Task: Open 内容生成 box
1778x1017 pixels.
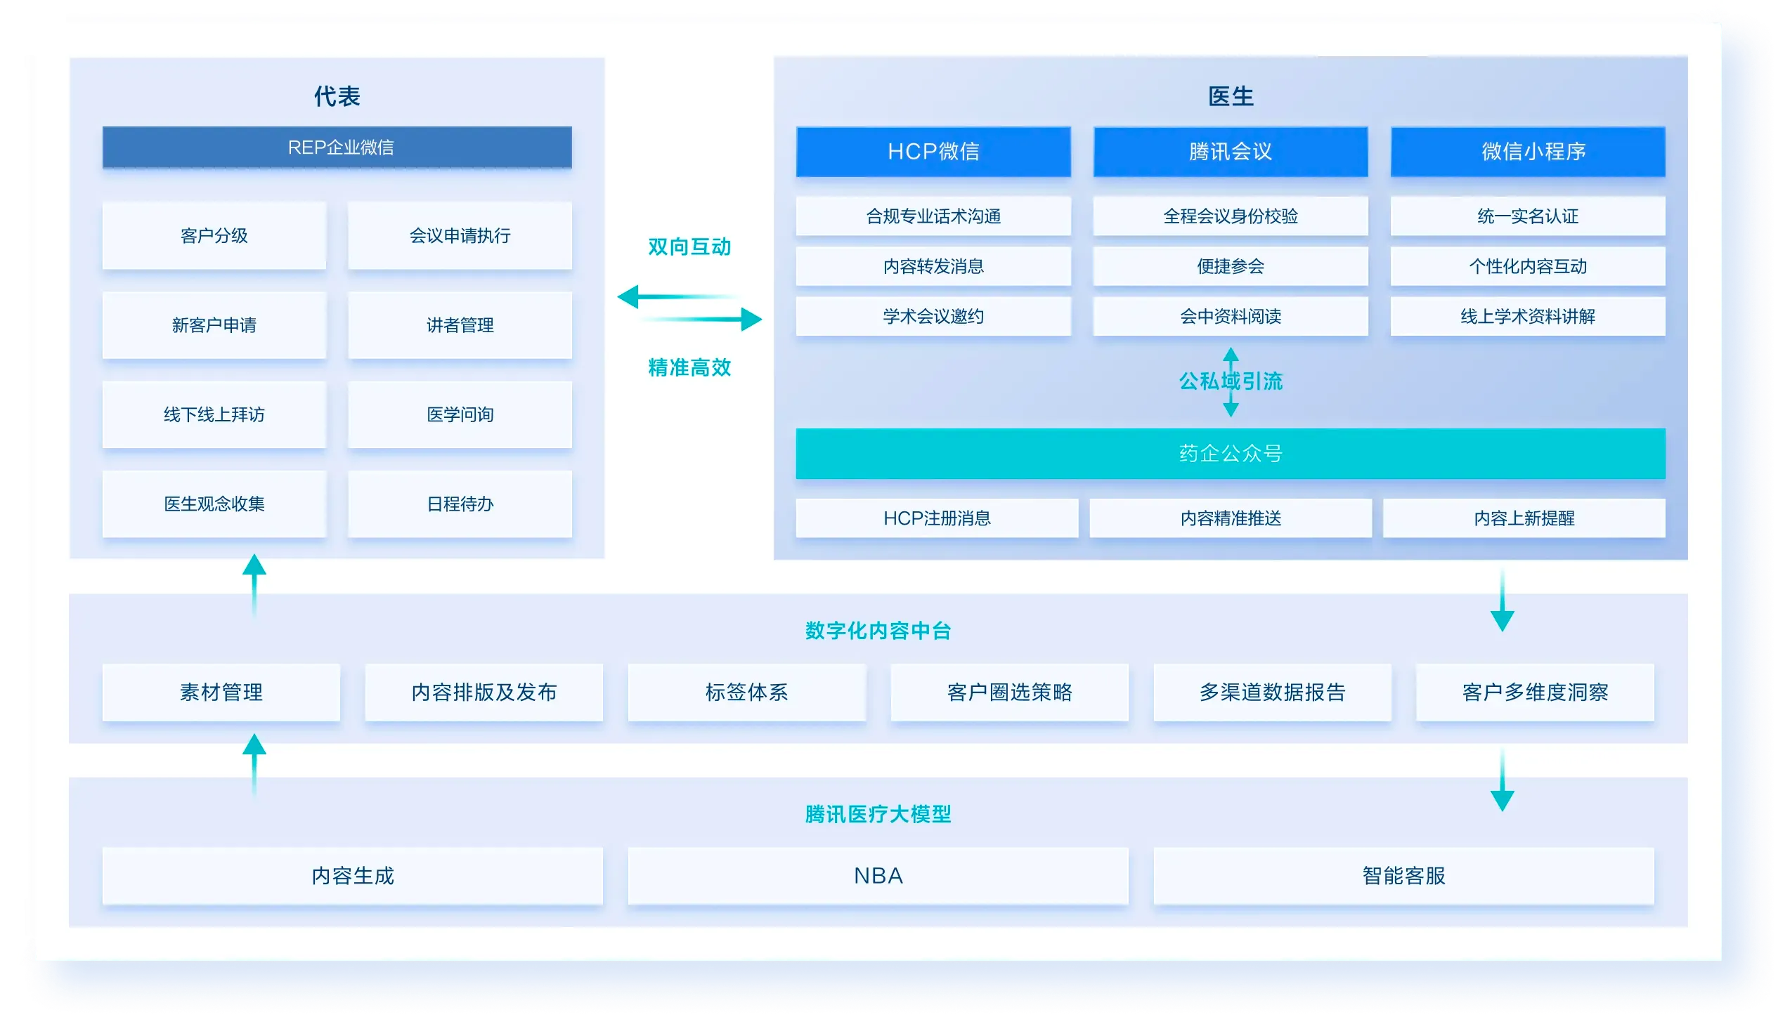Action: 352,876
